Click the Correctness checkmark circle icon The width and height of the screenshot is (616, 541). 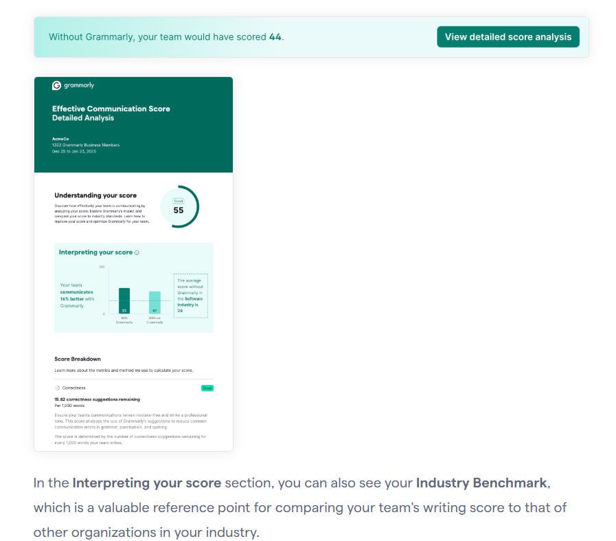(x=58, y=388)
